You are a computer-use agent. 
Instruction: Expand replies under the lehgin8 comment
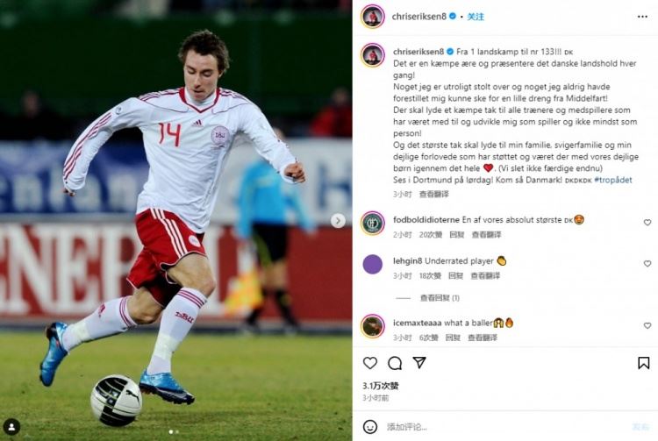click(440, 298)
